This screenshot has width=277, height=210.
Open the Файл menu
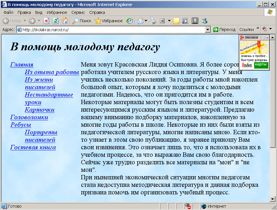click(x=8, y=12)
